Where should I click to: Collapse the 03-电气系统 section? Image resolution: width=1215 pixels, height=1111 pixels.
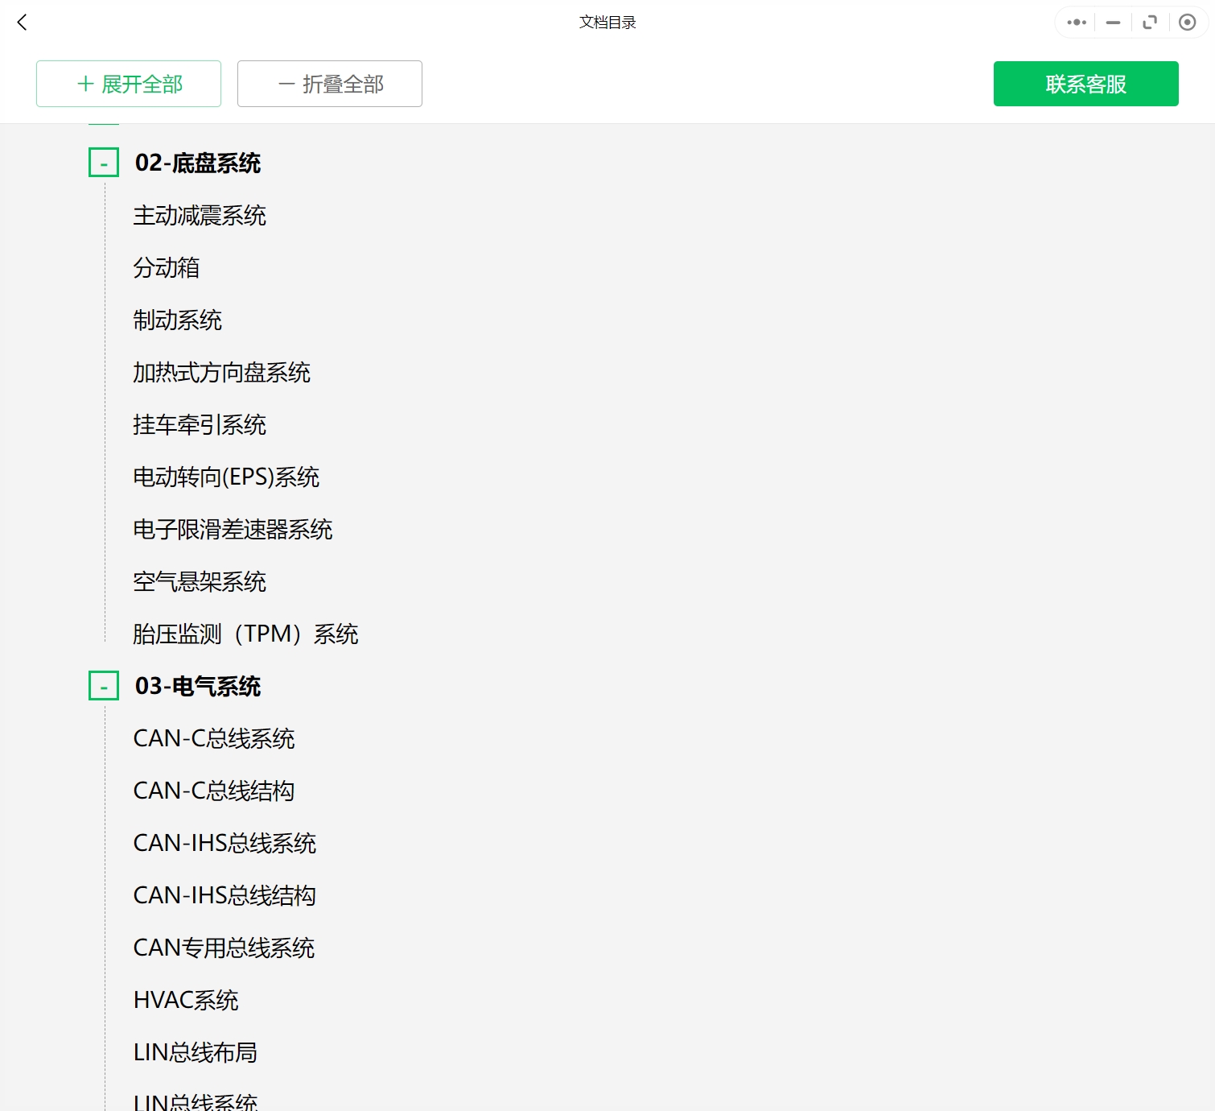103,686
